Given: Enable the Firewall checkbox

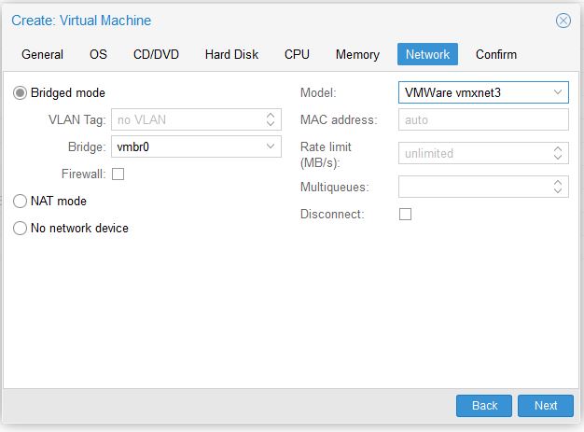Looking at the screenshot, I should coord(118,174).
